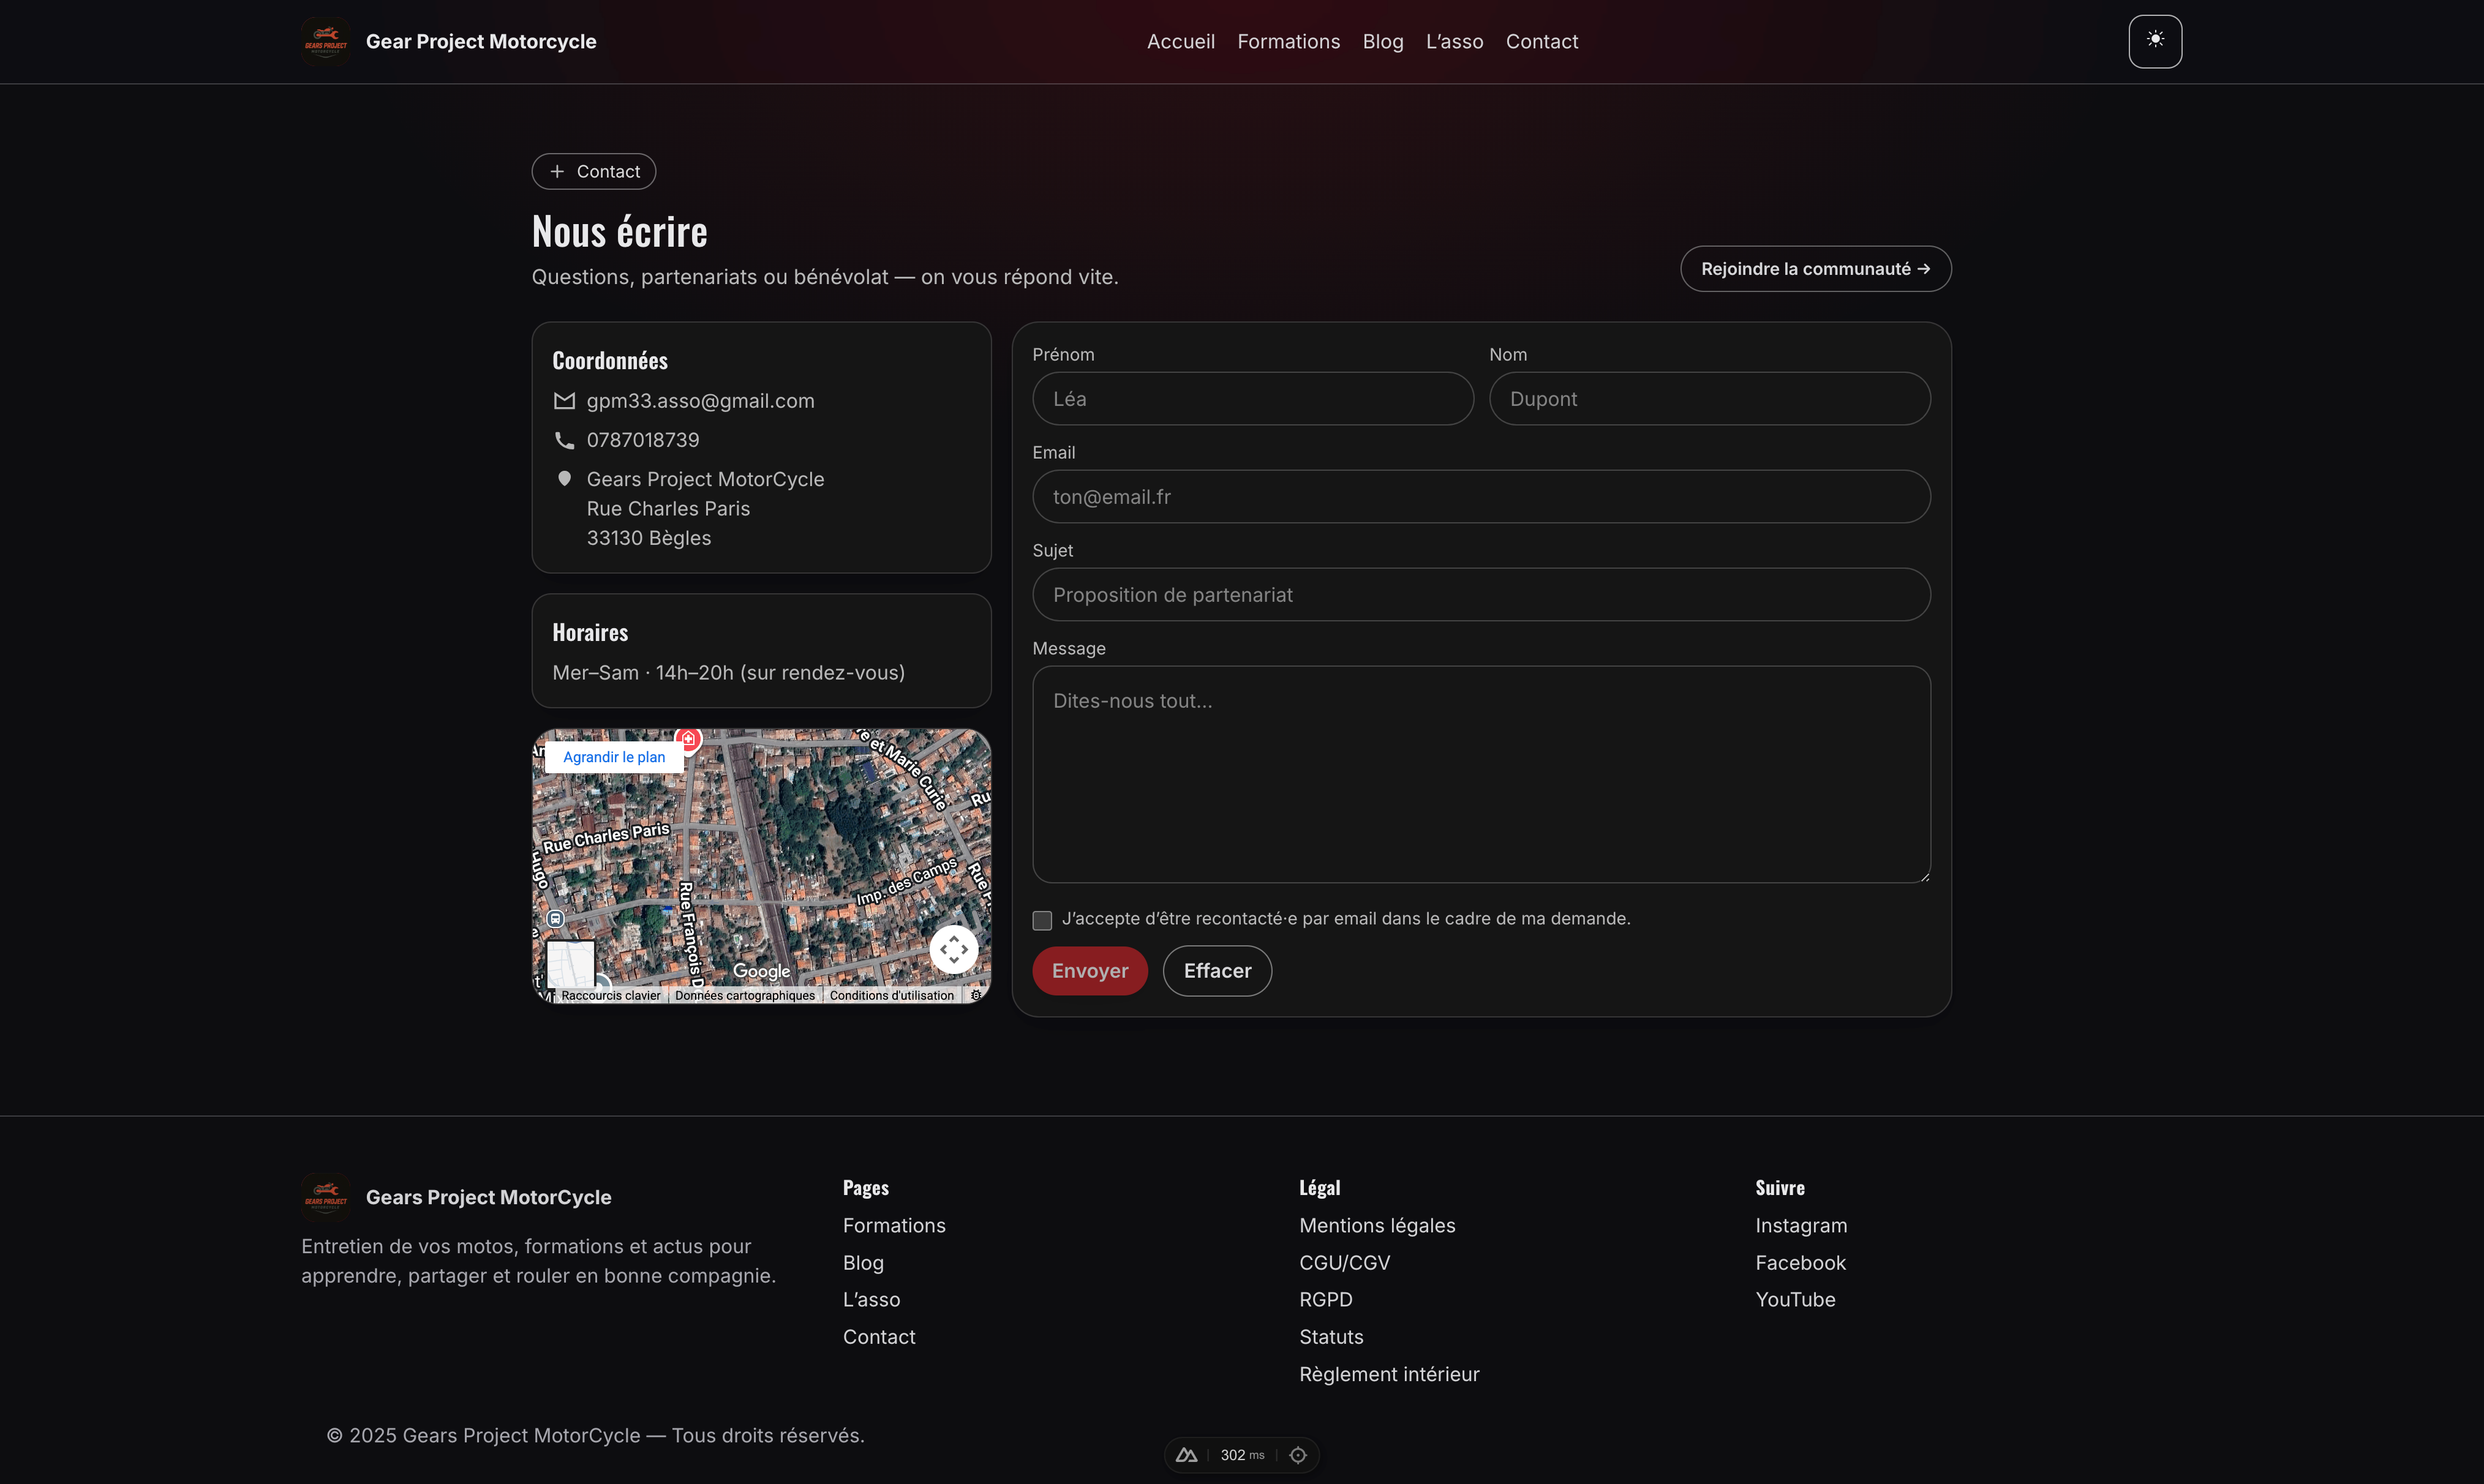Toggle the light/dark theme sun button
The height and width of the screenshot is (1484, 2484).
click(2155, 41)
